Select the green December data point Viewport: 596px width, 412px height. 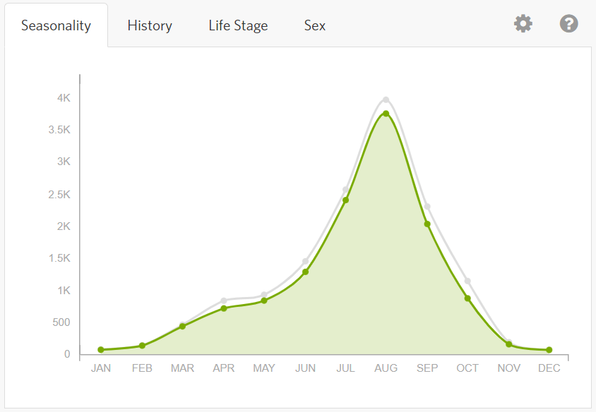549,350
